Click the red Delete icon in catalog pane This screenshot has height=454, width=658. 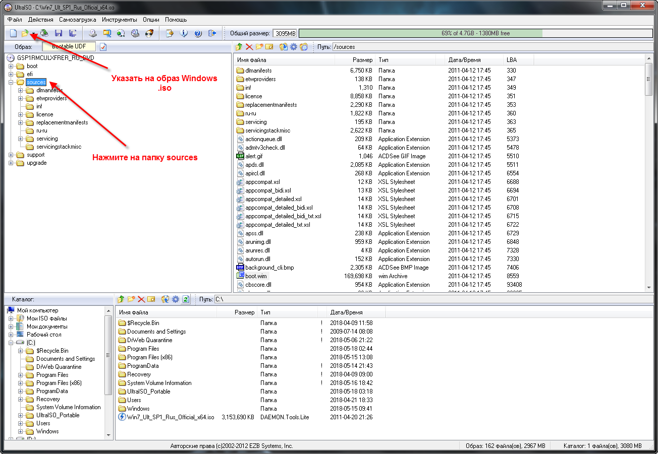point(141,299)
